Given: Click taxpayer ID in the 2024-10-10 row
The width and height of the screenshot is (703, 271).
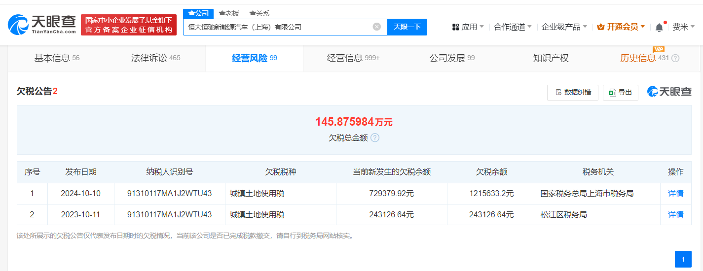Looking at the screenshot, I should (169, 194).
